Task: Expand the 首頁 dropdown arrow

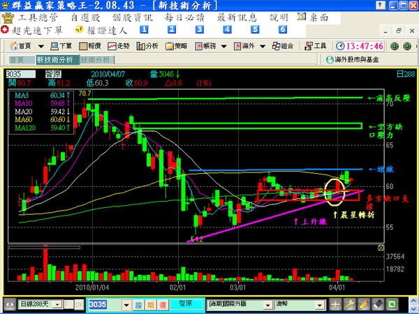Action: 41,47
